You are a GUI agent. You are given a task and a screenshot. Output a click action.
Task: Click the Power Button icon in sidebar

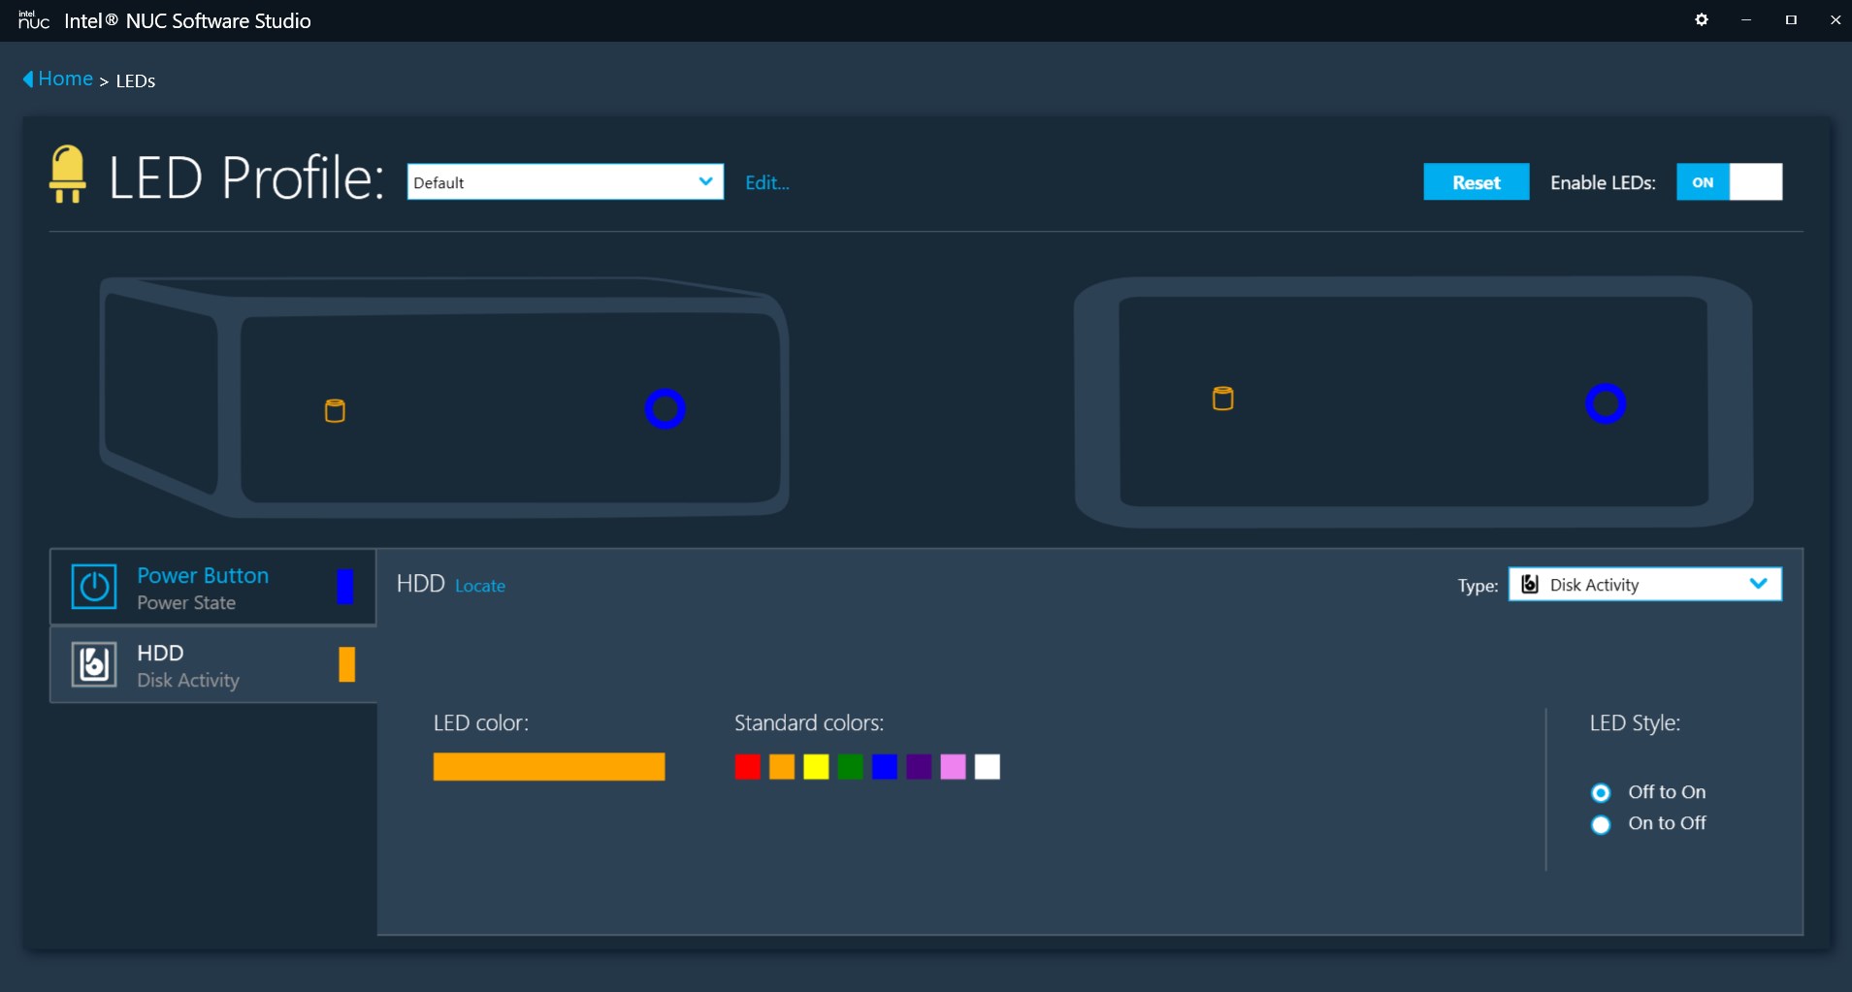tap(94, 587)
